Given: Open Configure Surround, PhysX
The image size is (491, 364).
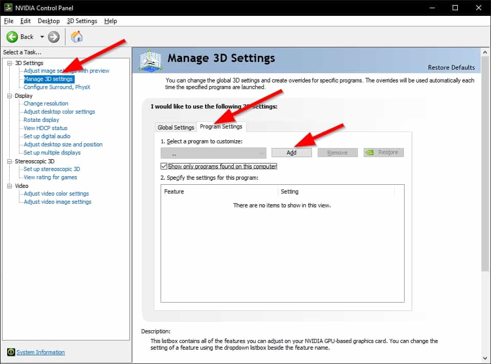Looking at the screenshot, I should coord(57,87).
